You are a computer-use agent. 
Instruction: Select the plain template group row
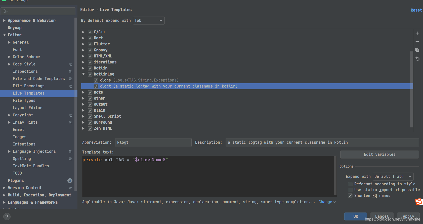click(247, 110)
